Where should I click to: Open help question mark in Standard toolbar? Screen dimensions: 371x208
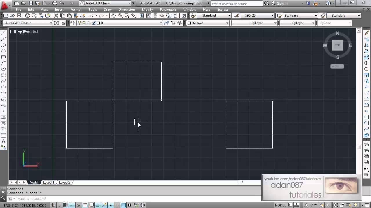pos(184,16)
